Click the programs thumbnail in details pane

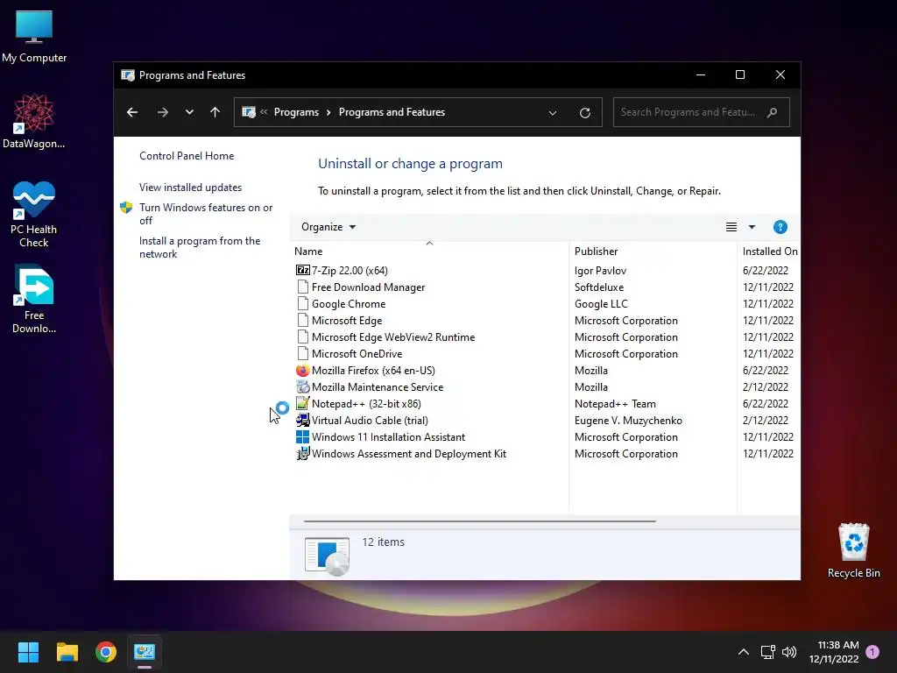(x=328, y=556)
